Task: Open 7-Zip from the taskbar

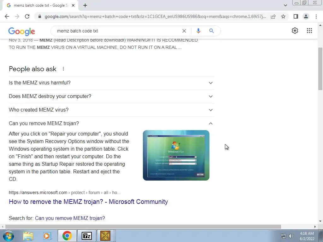Action: [86, 236]
